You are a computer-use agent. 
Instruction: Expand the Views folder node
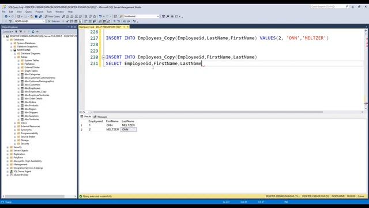tap(15, 123)
